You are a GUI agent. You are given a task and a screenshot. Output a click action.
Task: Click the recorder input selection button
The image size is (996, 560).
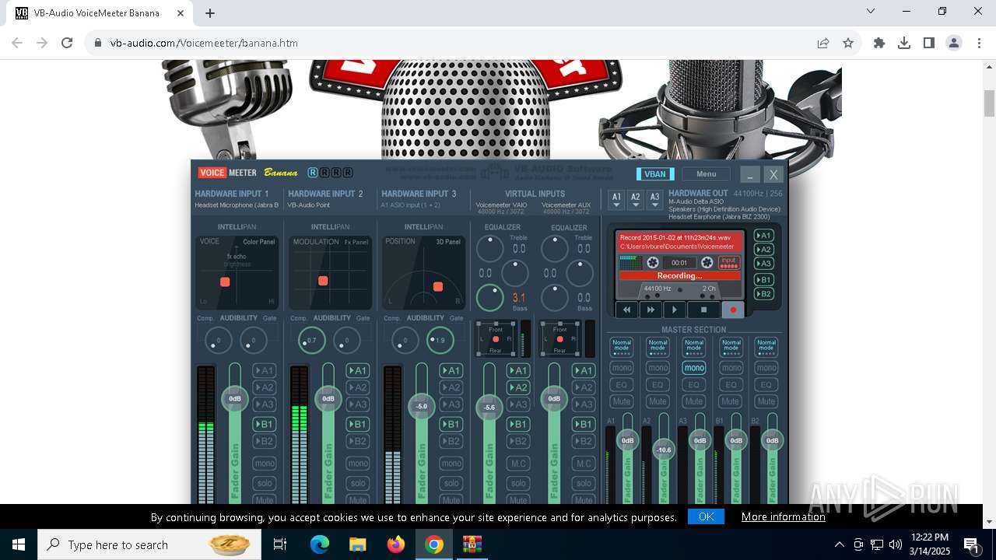[x=728, y=263]
